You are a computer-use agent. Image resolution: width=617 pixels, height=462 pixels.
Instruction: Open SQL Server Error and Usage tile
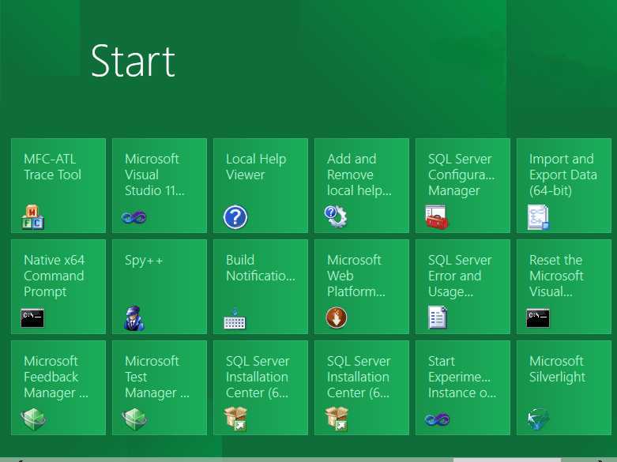(462, 287)
